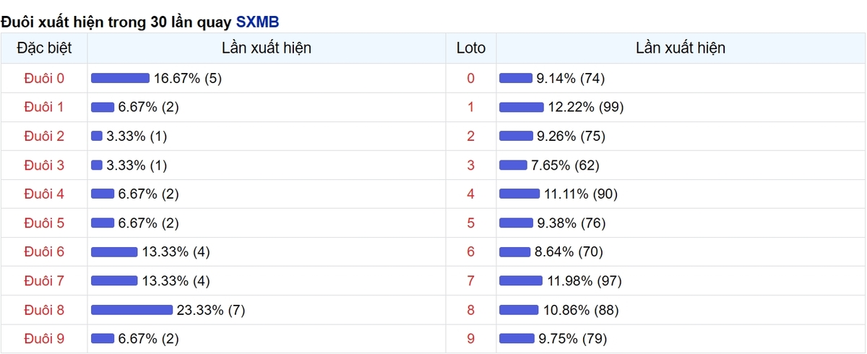The height and width of the screenshot is (354, 867).
Task: Click the blue bar for Đuôi 8
Action: pos(132,310)
